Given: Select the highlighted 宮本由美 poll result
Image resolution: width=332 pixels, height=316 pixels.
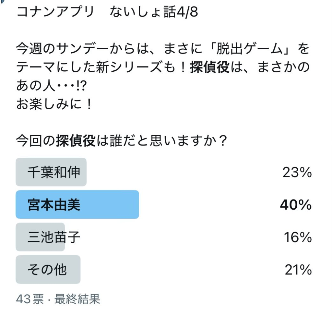Looking at the screenshot, I should tap(77, 205).
